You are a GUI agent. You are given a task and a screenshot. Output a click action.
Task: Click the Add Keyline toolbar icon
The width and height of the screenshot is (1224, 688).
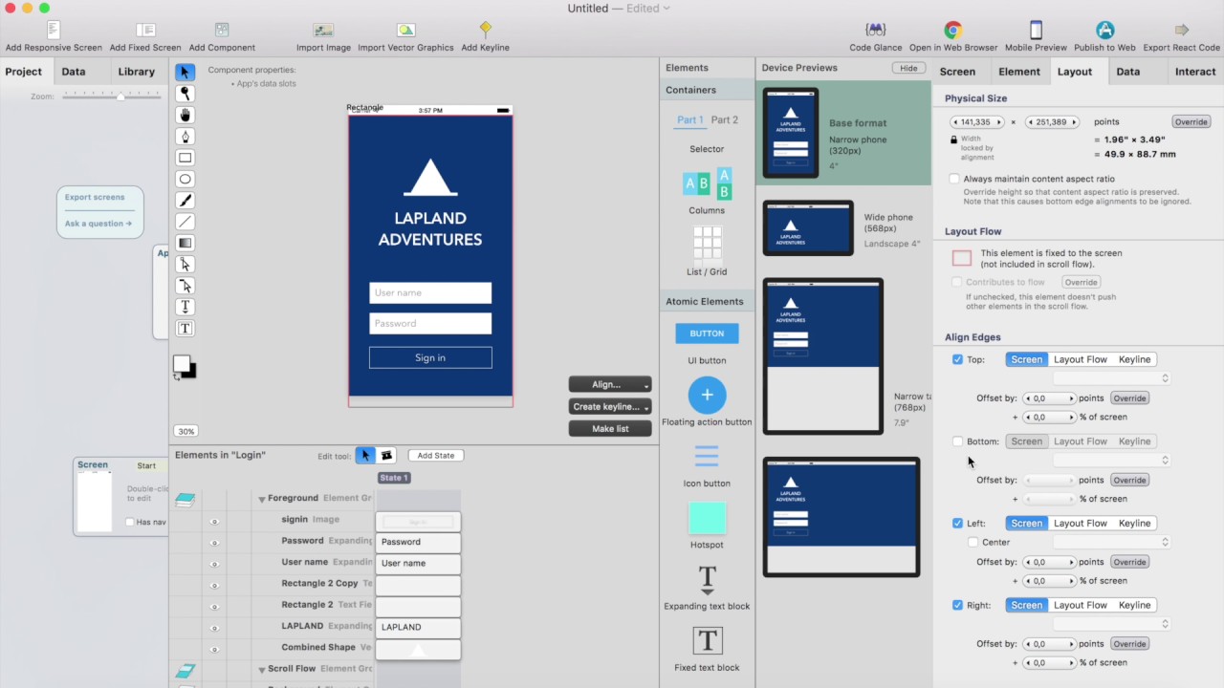(485, 31)
